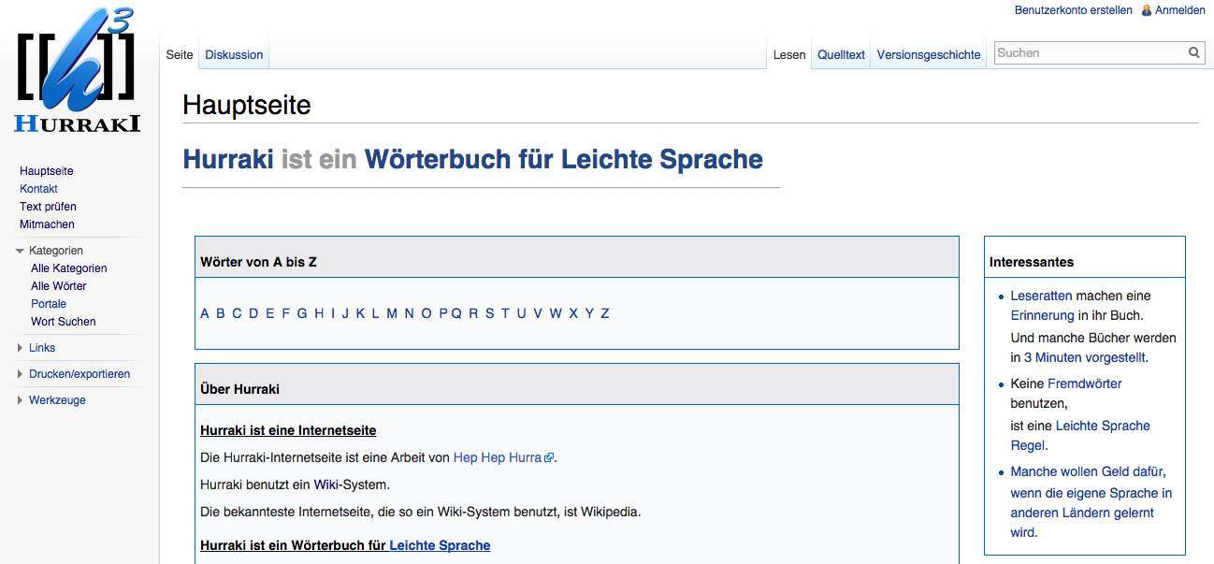Open Text prüfen in the sidebar
This screenshot has width=1214, height=564.
click(x=48, y=207)
